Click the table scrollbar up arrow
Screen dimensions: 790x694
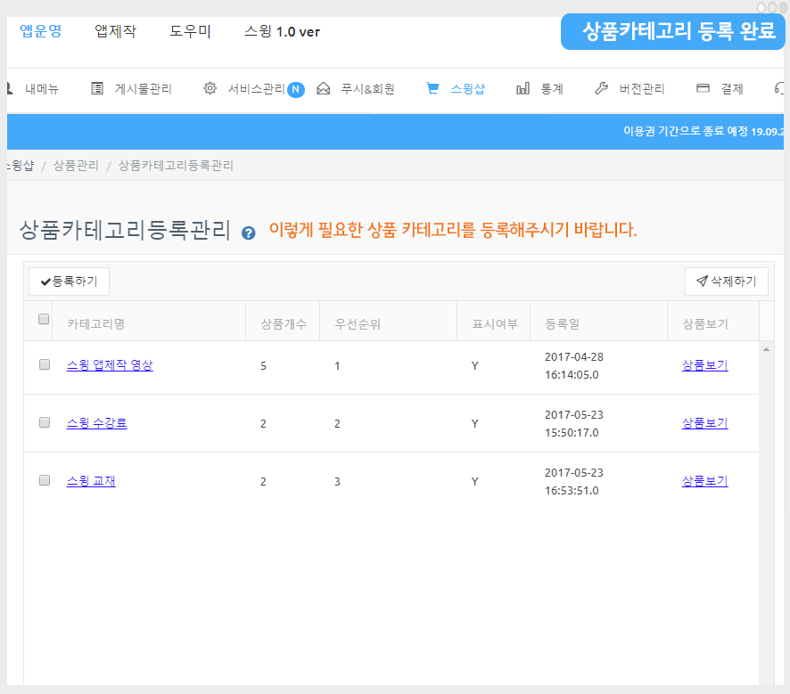click(766, 349)
